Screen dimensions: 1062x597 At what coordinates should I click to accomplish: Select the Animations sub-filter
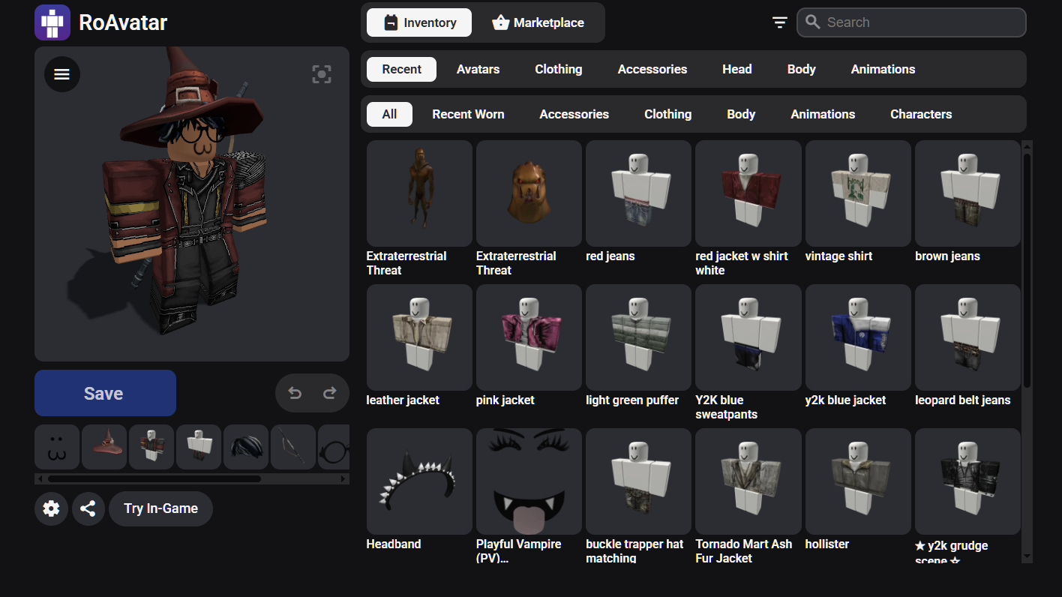823,114
